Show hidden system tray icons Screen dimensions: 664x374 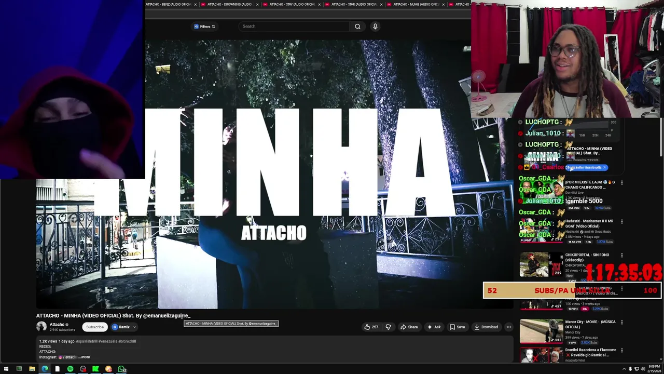point(624,369)
